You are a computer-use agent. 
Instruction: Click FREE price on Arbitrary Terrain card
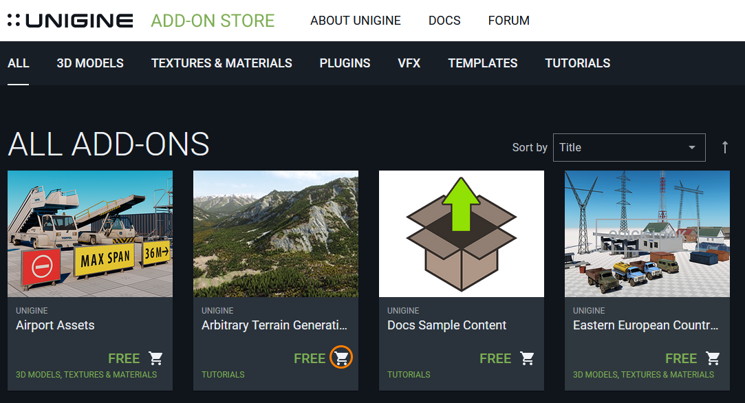click(310, 358)
